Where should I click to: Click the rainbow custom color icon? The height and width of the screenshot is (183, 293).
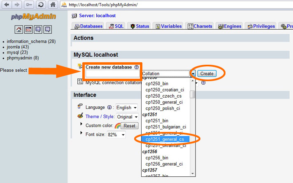[117, 126]
